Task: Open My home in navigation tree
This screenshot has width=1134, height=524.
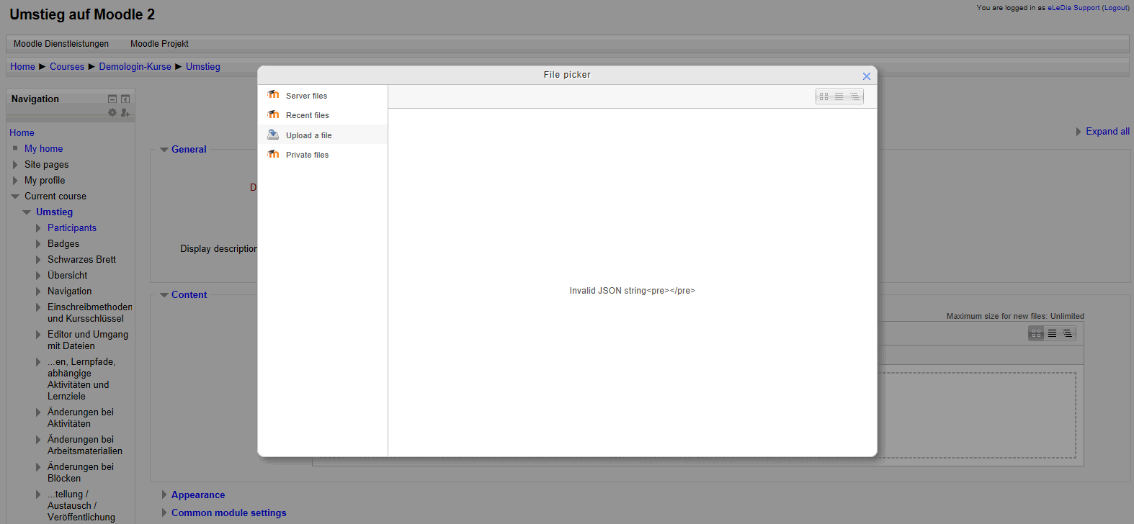Action: click(x=43, y=148)
